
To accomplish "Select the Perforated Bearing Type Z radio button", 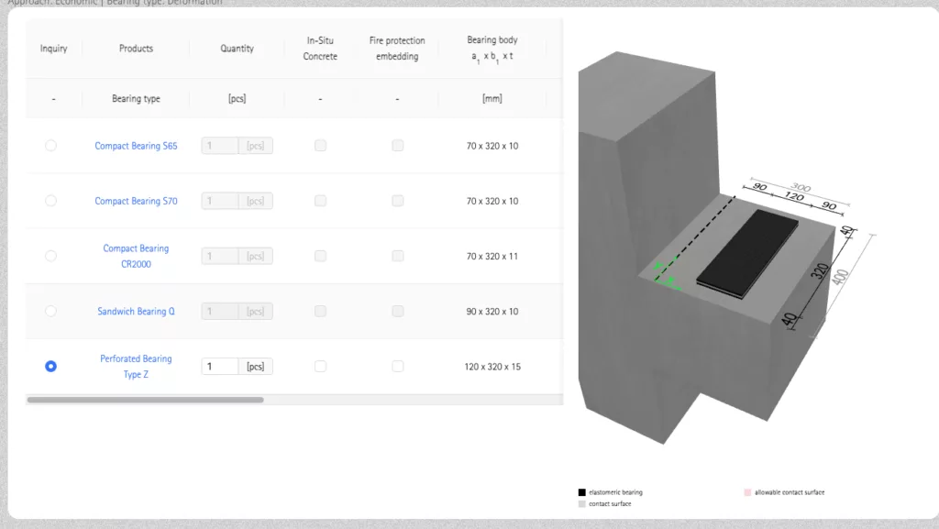I will click(x=51, y=366).
